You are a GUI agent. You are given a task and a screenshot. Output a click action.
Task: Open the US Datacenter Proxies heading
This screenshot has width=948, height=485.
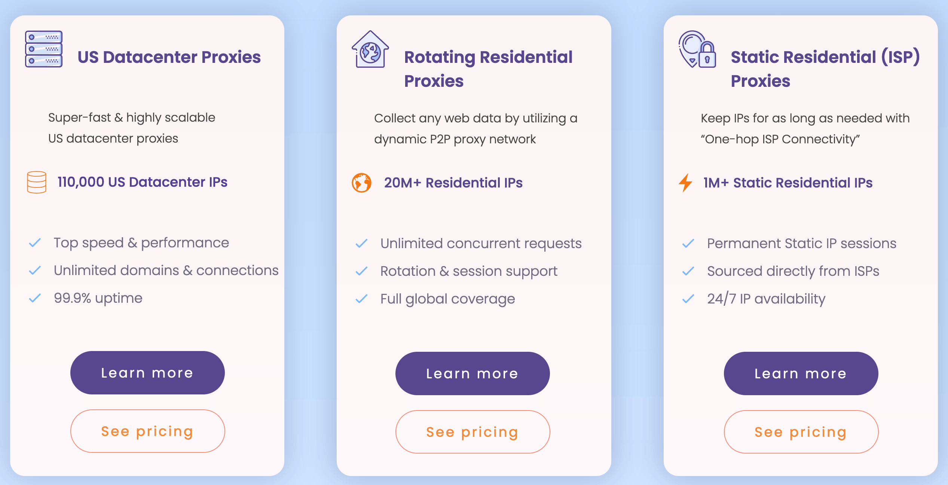click(x=169, y=57)
